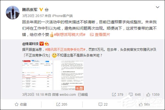Open the second long-image thumbnail
Image resolution: width=165 pixels, height=110 pixels.
[69, 75]
